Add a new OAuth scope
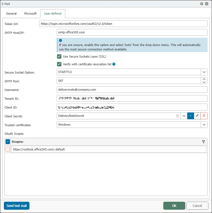This screenshot has height=213, width=212. tap(8, 142)
